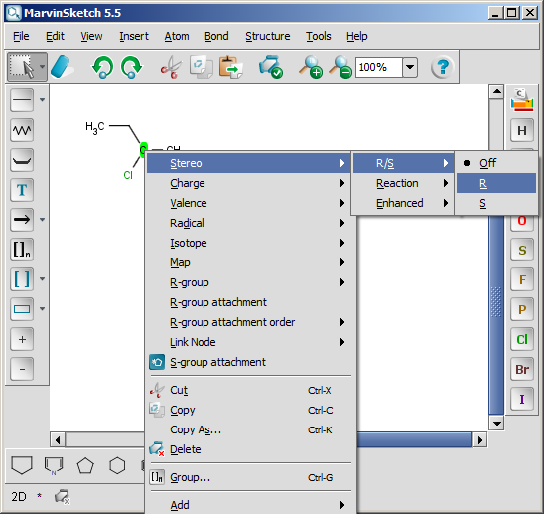Pick the Iodine I atom button

(x=522, y=399)
